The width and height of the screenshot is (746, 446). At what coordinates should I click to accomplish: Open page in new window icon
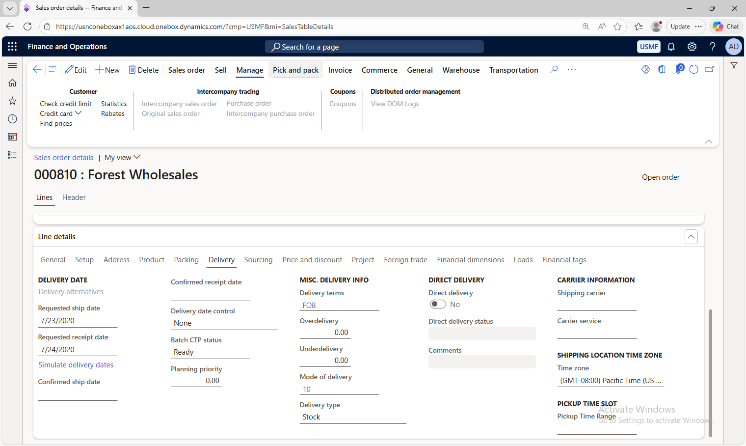(710, 70)
